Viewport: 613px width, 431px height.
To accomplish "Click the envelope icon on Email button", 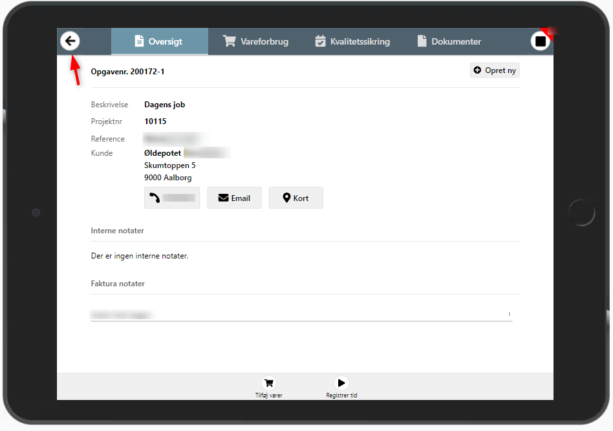I will [x=224, y=198].
